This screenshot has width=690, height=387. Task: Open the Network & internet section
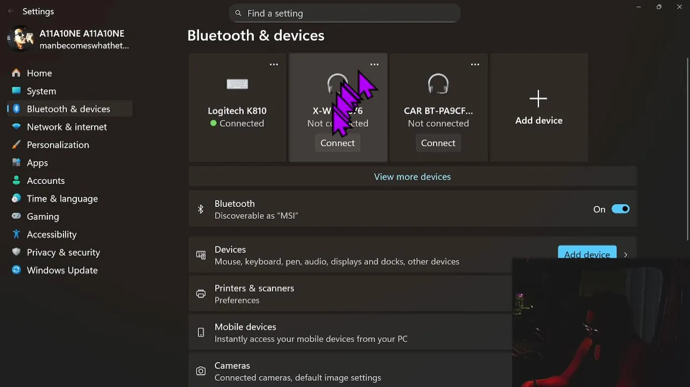(67, 127)
